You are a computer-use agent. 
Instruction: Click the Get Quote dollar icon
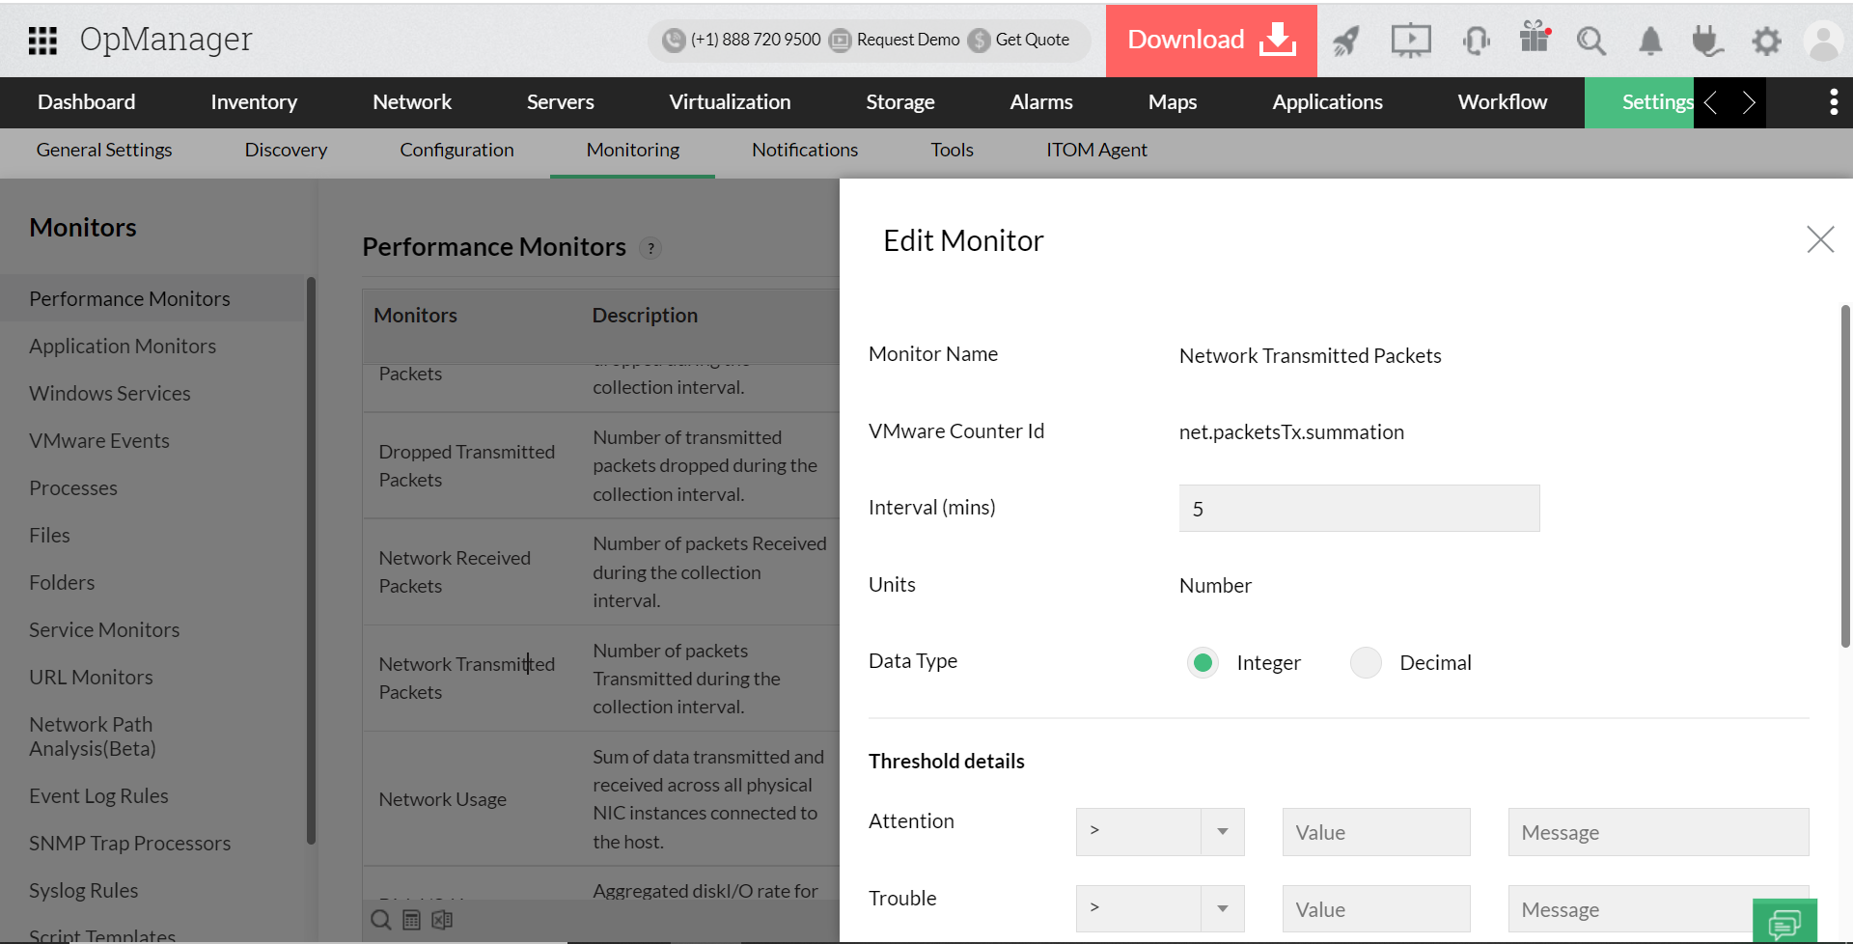pos(980,41)
